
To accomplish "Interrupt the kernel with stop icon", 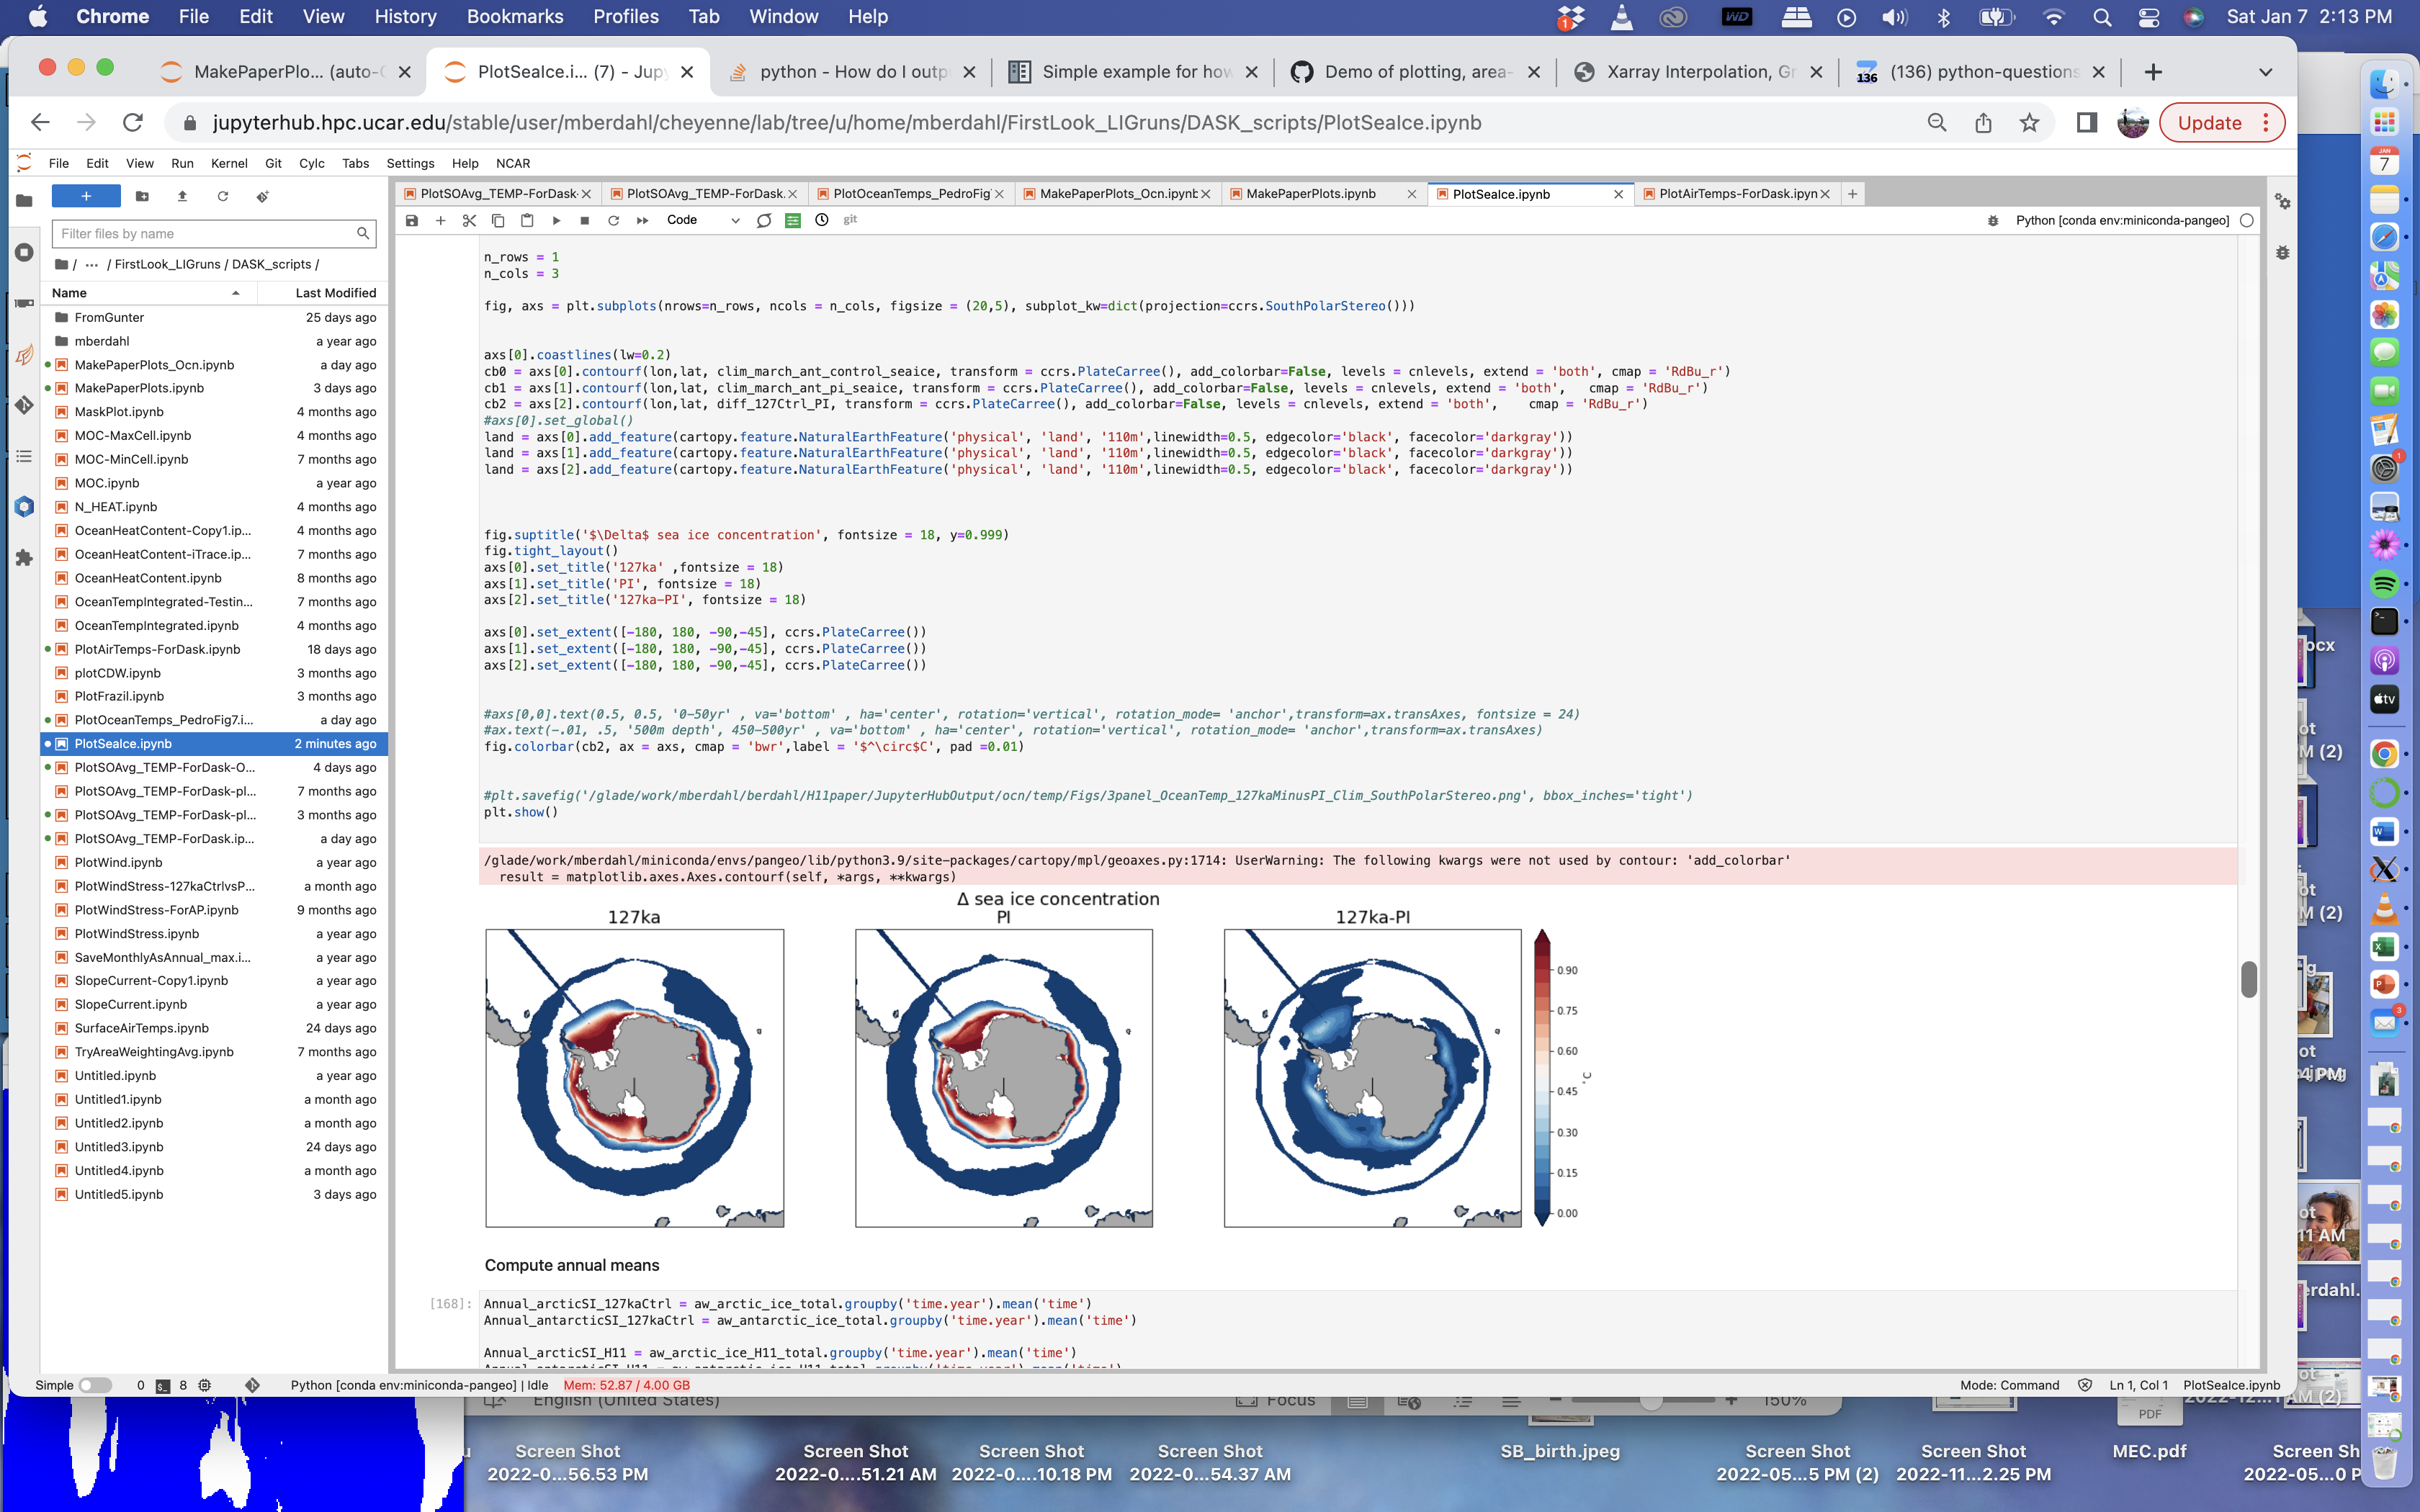I will (585, 220).
